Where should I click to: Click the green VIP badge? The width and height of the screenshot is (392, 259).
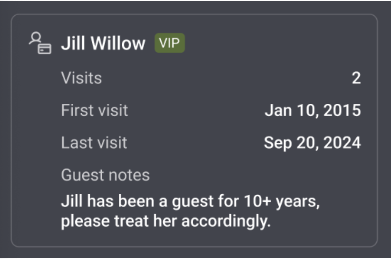[x=169, y=43]
